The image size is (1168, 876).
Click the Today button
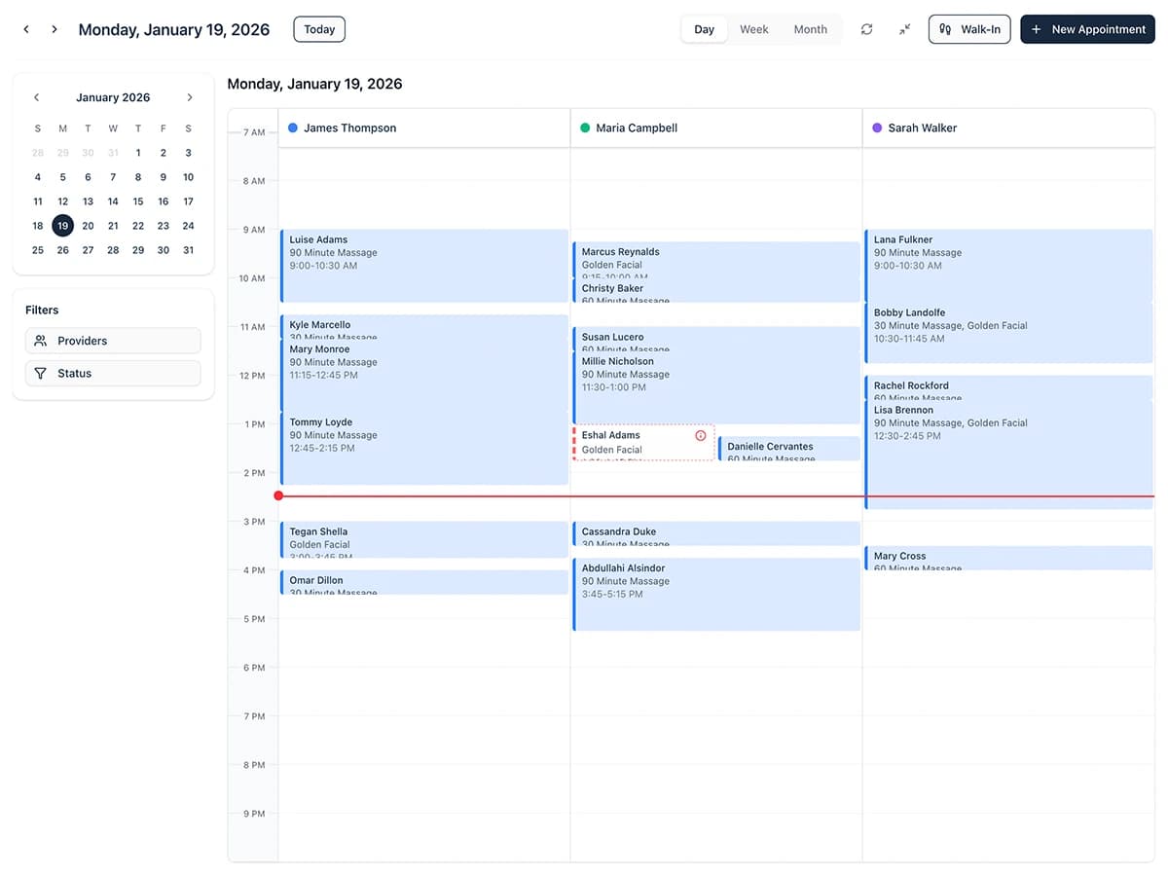pyautogui.click(x=318, y=29)
